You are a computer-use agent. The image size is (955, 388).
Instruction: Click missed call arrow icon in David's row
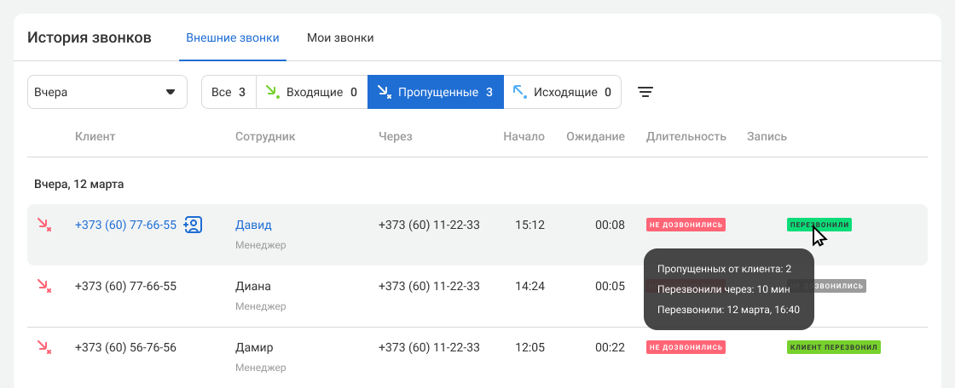pyautogui.click(x=43, y=225)
